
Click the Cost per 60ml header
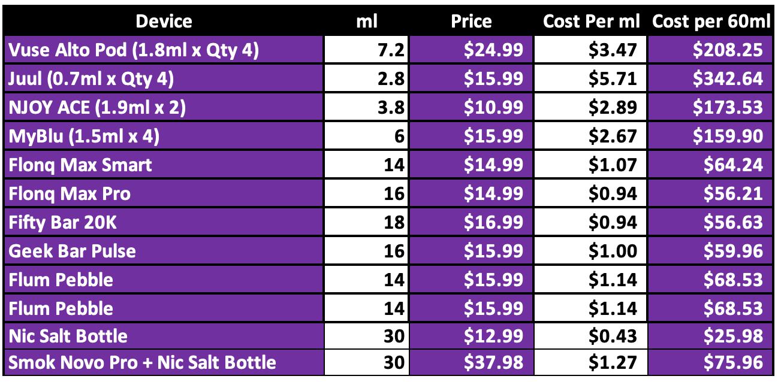[711, 22]
